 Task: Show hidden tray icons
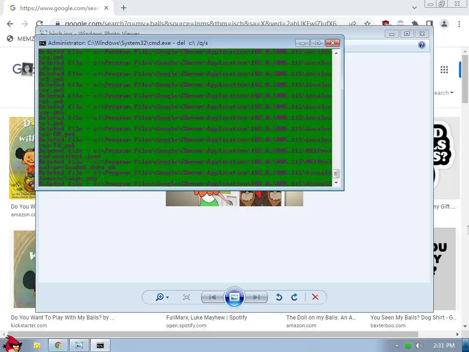coord(397,346)
